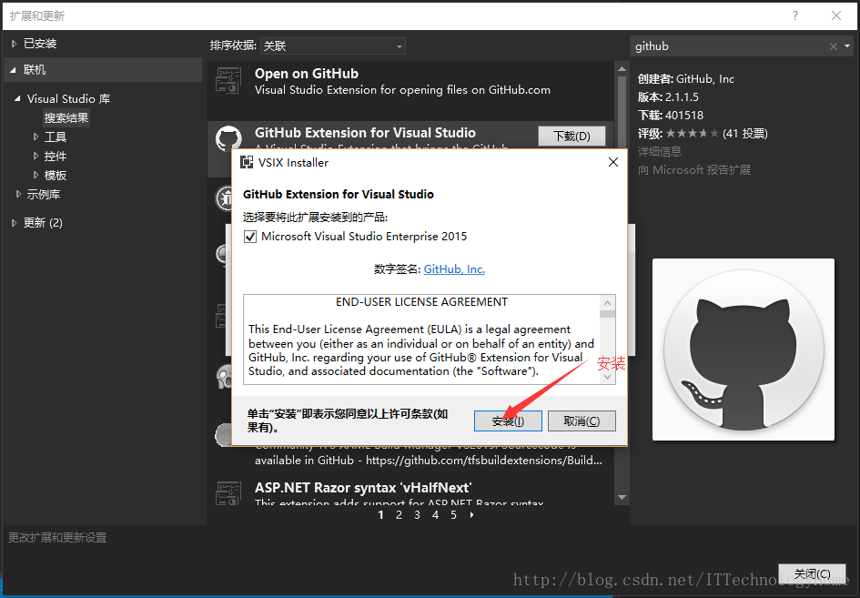Click the END-USER LICENSE AGREEMENT heading

coord(421,302)
